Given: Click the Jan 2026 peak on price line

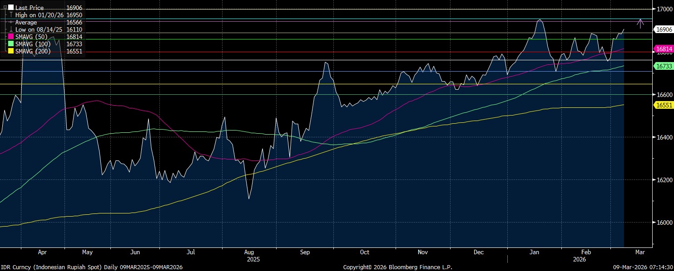Looking at the screenshot, I should [x=540, y=20].
